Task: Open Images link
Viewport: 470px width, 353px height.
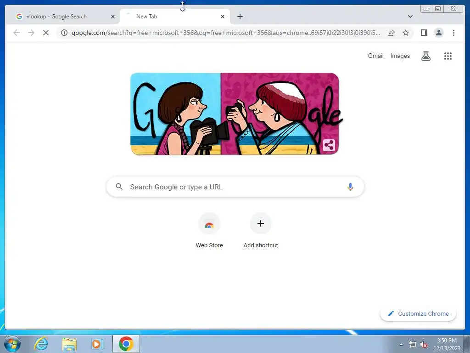Action: pos(400,56)
